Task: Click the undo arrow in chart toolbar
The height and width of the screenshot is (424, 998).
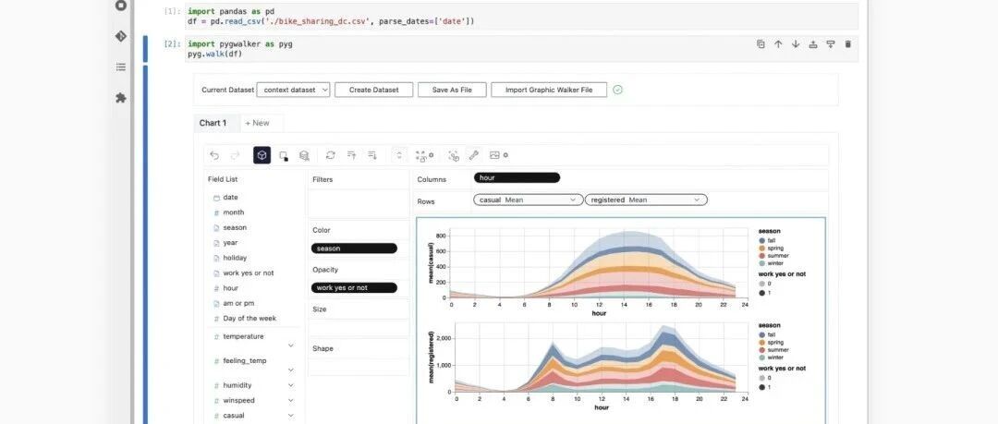Action: [214, 155]
